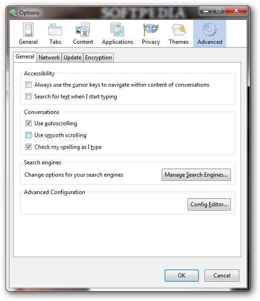The image size is (260, 301).
Task: Open the Content options pane
Action: [83, 33]
